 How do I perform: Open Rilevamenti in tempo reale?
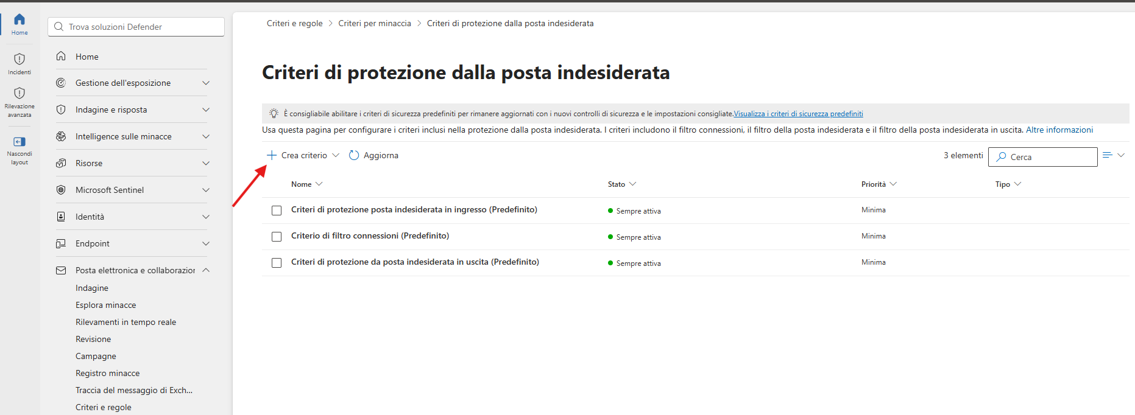pos(126,322)
